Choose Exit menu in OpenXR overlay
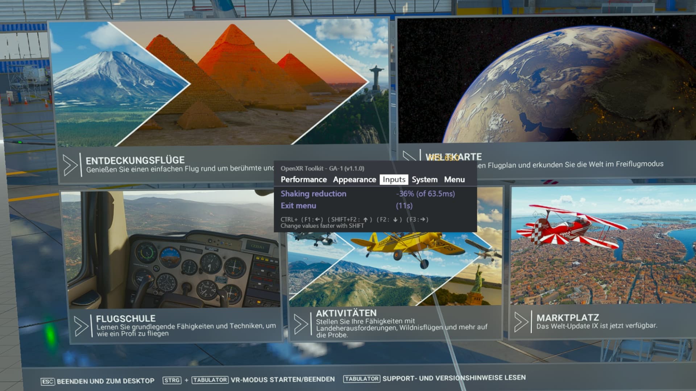The height and width of the screenshot is (391, 696). pos(298,206)
